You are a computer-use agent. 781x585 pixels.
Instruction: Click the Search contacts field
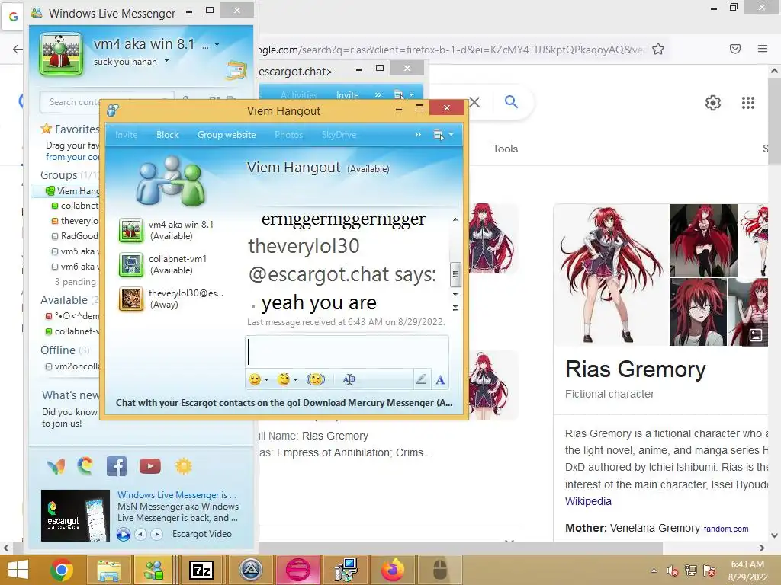pos(107,102)
